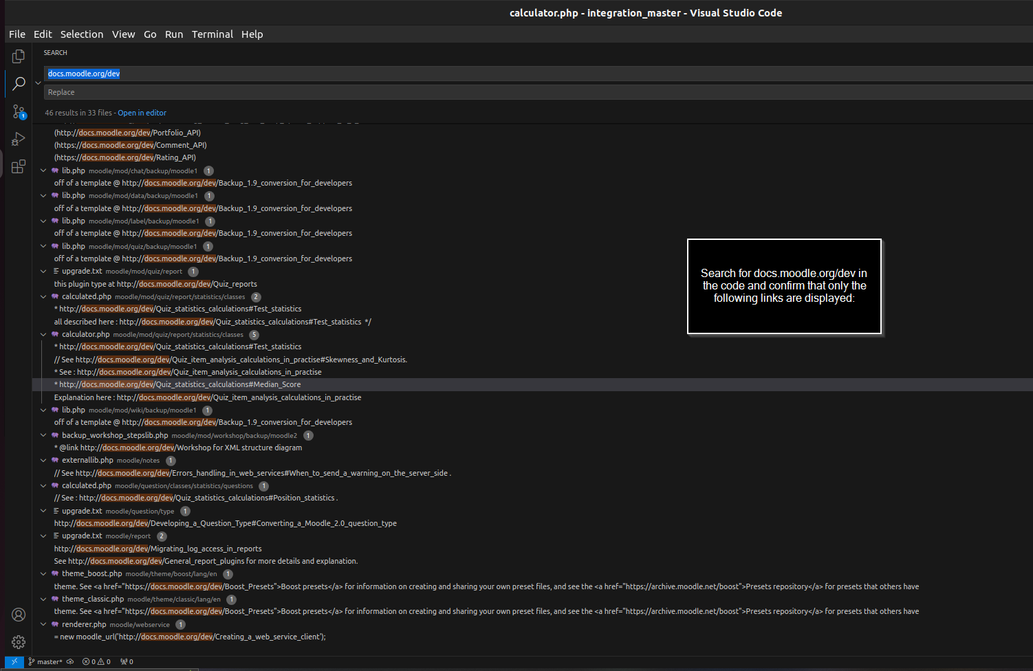The width and height of the screenshot is (1033, 671).
Task: Open the Extensions view icon
Action: pos(19,166)
